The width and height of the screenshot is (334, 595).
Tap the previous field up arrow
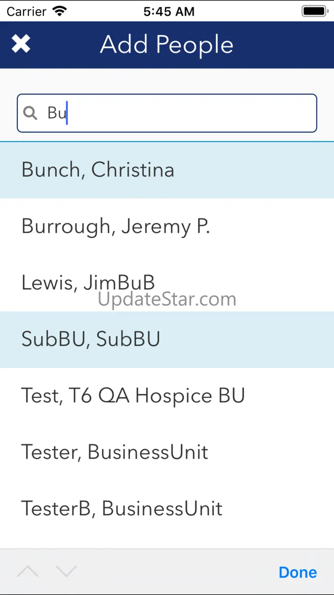28,571
